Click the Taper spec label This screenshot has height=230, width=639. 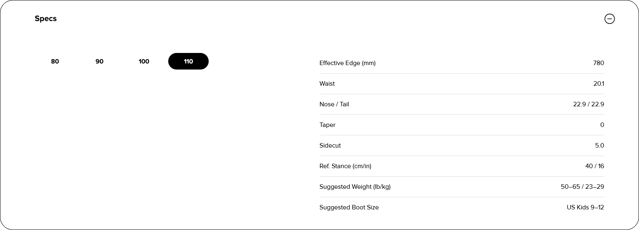pos(327,125)
